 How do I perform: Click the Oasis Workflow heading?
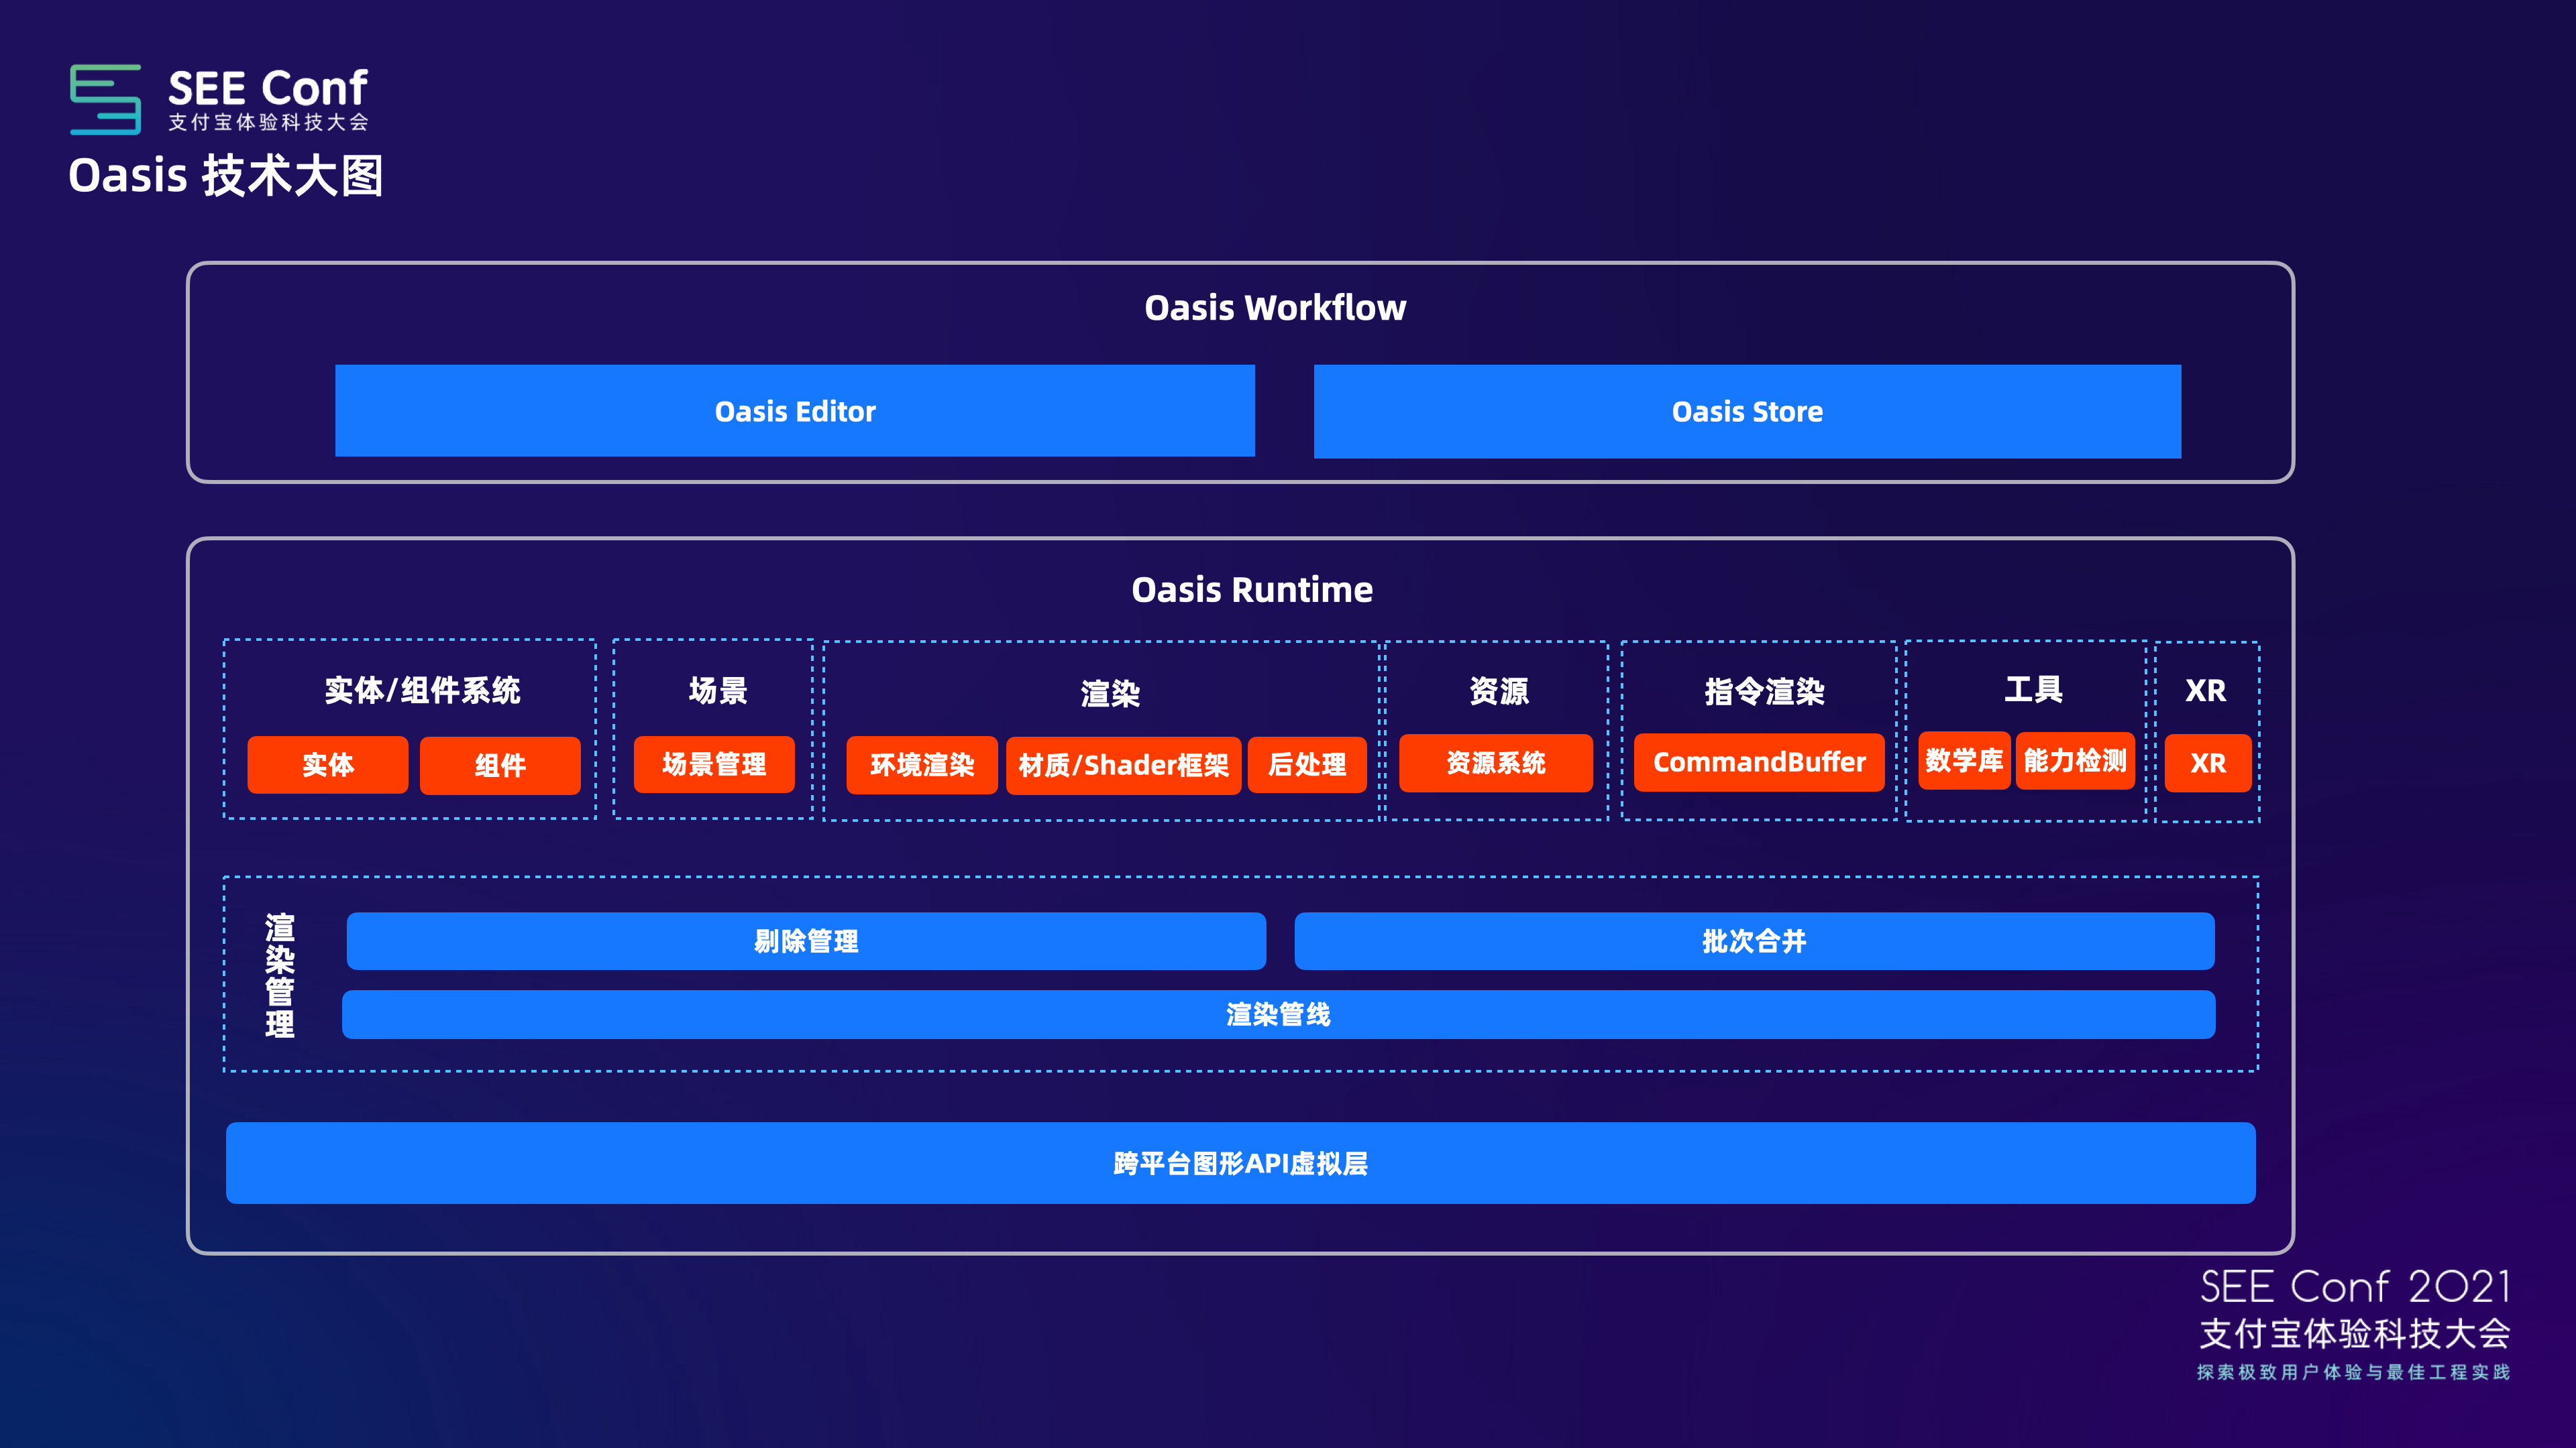pyautogui.click(x=1274, y=308)
